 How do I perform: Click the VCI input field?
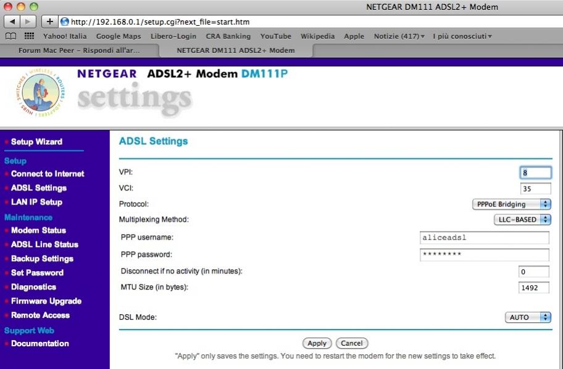[535, 189]
